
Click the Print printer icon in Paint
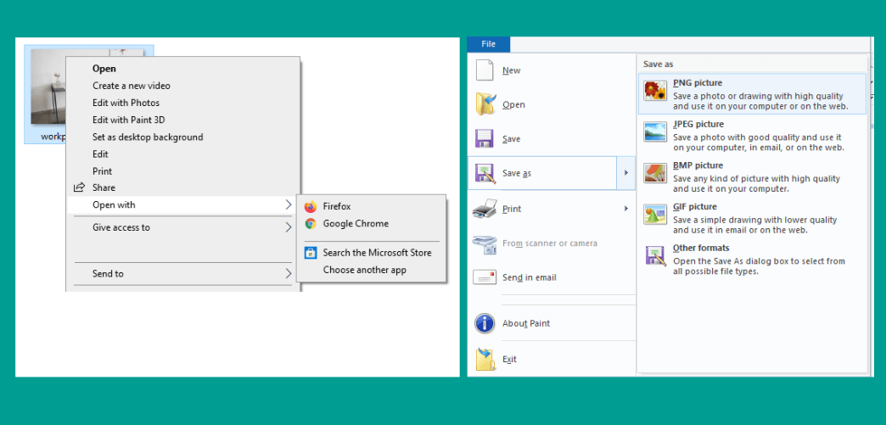[485, 209]
